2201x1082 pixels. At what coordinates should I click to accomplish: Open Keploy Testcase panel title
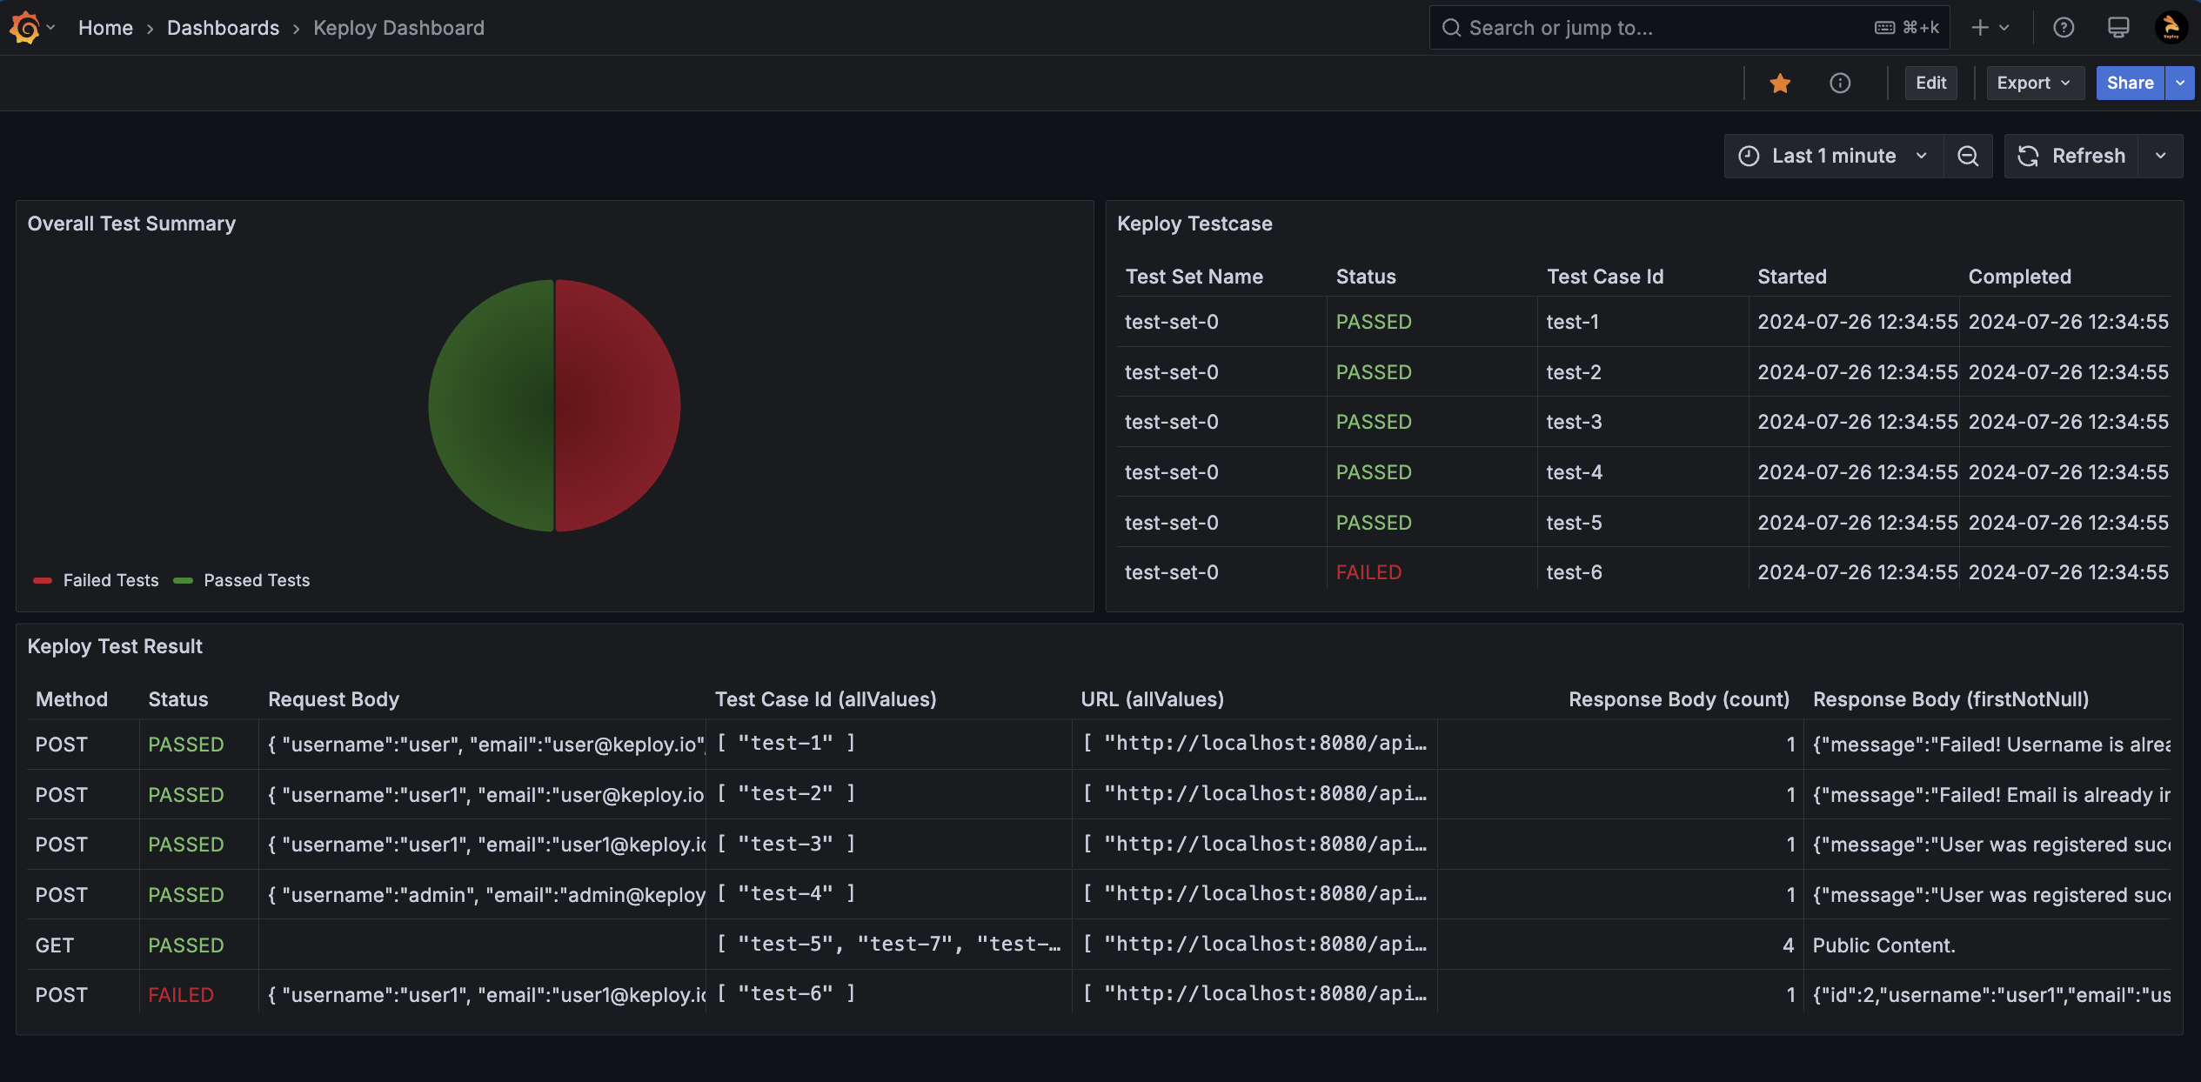click(x=1194, y=224)
